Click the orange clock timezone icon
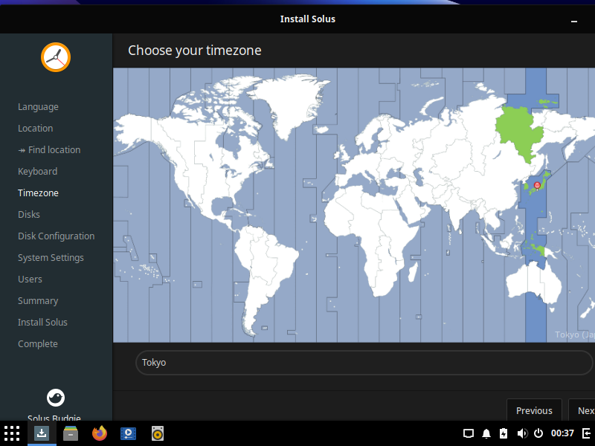 point(56,57)
